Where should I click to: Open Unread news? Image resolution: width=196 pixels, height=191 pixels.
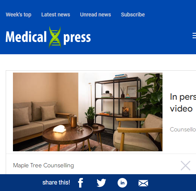pyautogui.click(x=96, y=15)
